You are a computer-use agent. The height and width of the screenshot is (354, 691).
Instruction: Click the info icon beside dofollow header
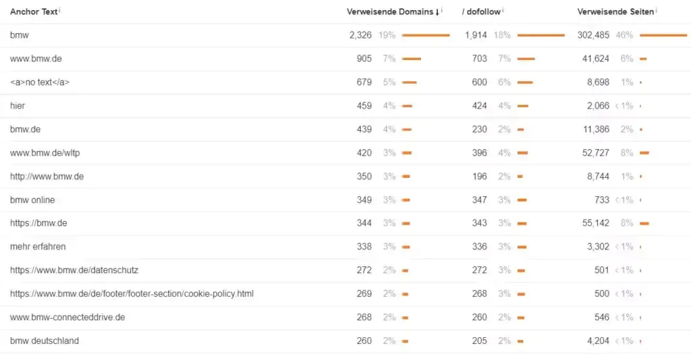503,9
